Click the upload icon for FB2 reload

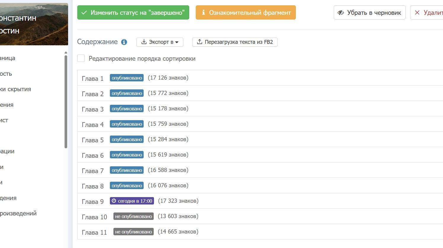coord(200,42)
